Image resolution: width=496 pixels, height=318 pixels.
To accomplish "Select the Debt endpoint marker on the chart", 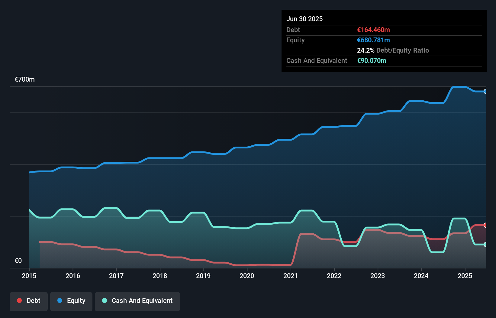I will 485,226.
